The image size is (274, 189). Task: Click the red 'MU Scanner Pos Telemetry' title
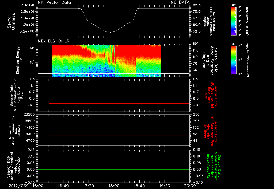tap(210, 131)
